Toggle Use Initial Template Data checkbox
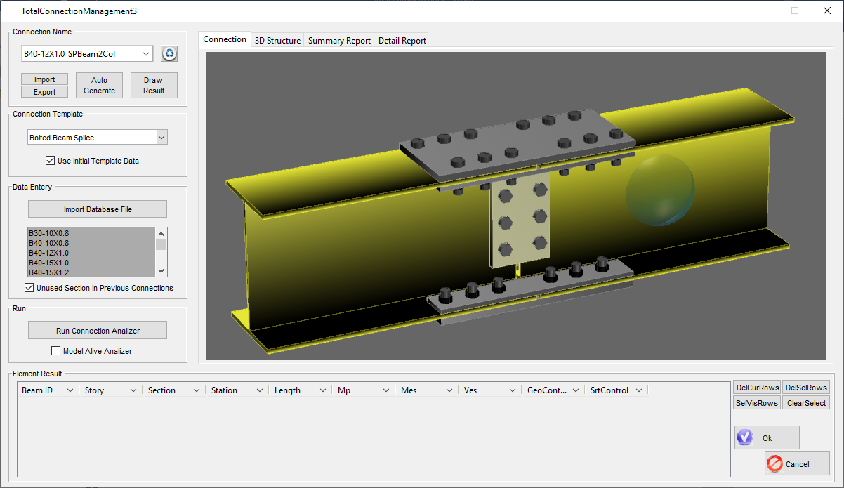This screenshot has height=488, width=844. pos(50,161)
